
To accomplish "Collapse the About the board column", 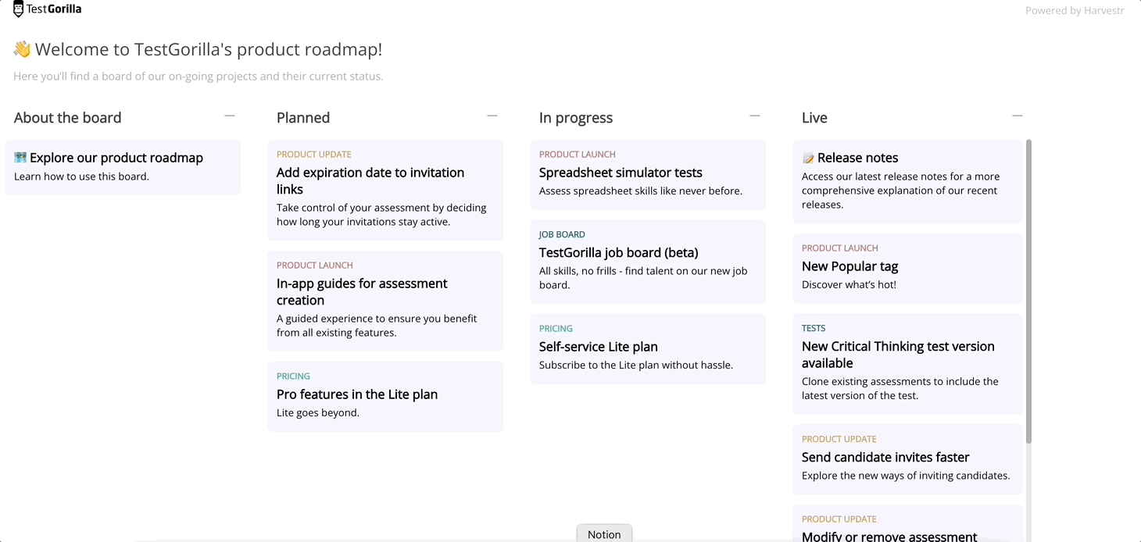I will [x=230, y=116].
